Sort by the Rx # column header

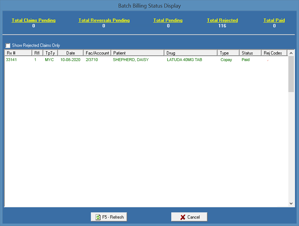pos(18,53)
